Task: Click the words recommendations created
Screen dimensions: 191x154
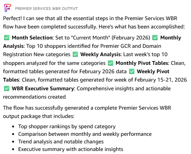Action: click(x=34, y=97)
